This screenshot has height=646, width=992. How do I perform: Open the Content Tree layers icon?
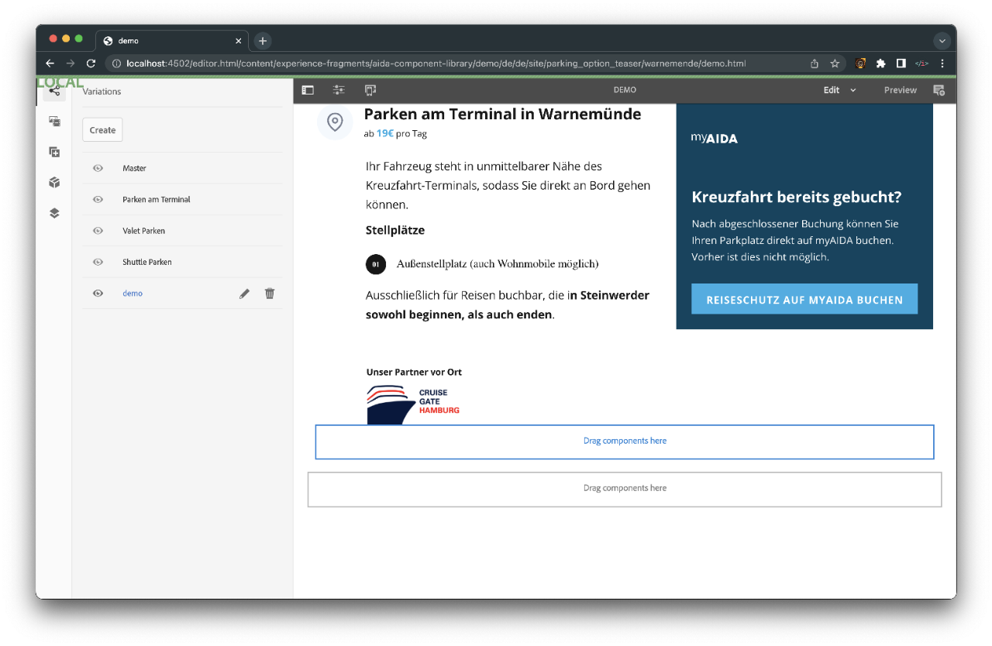tap(54, 213)
